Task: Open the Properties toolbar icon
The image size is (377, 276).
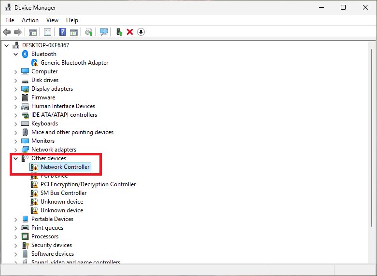Action: coord(48,32)
